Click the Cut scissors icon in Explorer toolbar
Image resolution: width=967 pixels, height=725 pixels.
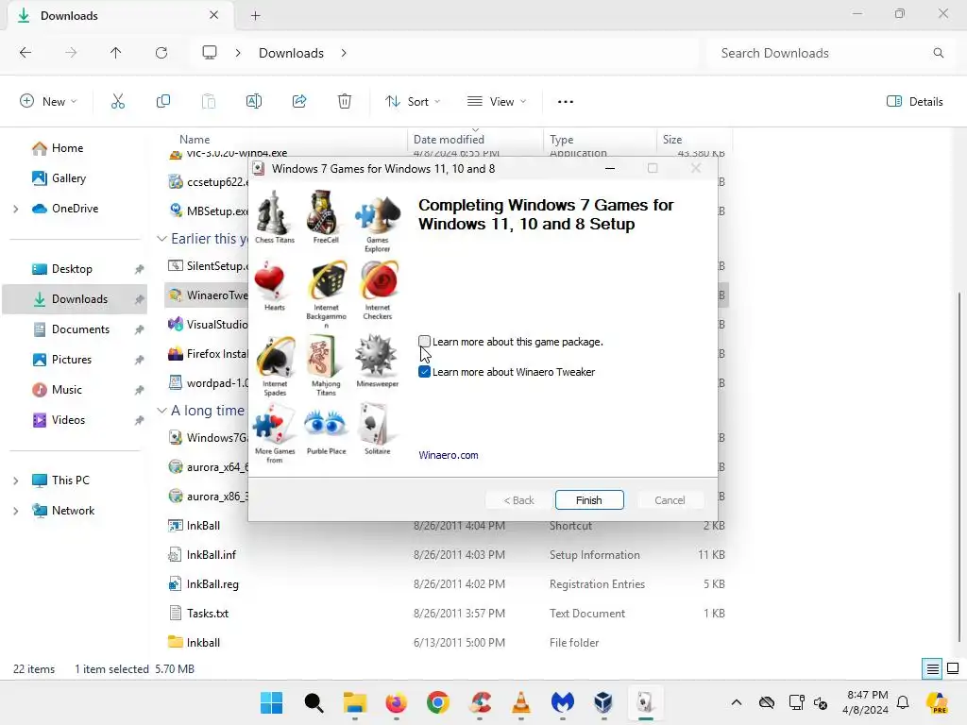coord(118,101)
